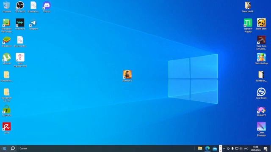Select the Case Guns Simulator shortcut
271x152 pixels.
[x=261, y=40]
